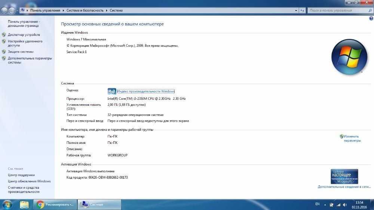Image resolution: width=374 pixels, height=210 pixels.
Task: Click shield icon beside Настройка удаленного доступа
Action: tap(4, 41)
